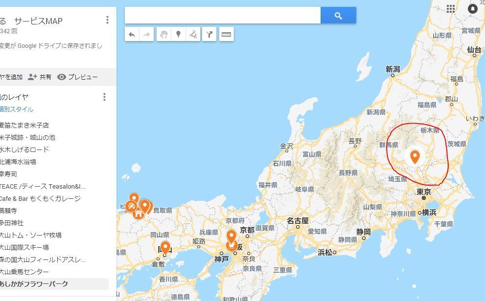Image resolution: width=485 pixels, height=301 pixels.
Task: Click the orange marker in Tochigi area
Action: click(415, 156)
